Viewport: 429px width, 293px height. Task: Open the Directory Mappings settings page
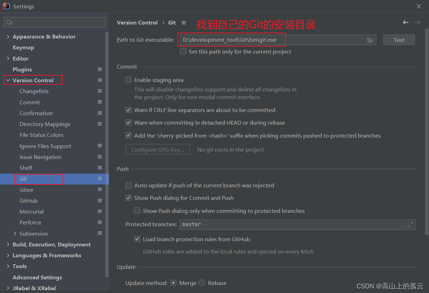click(45, 124)
